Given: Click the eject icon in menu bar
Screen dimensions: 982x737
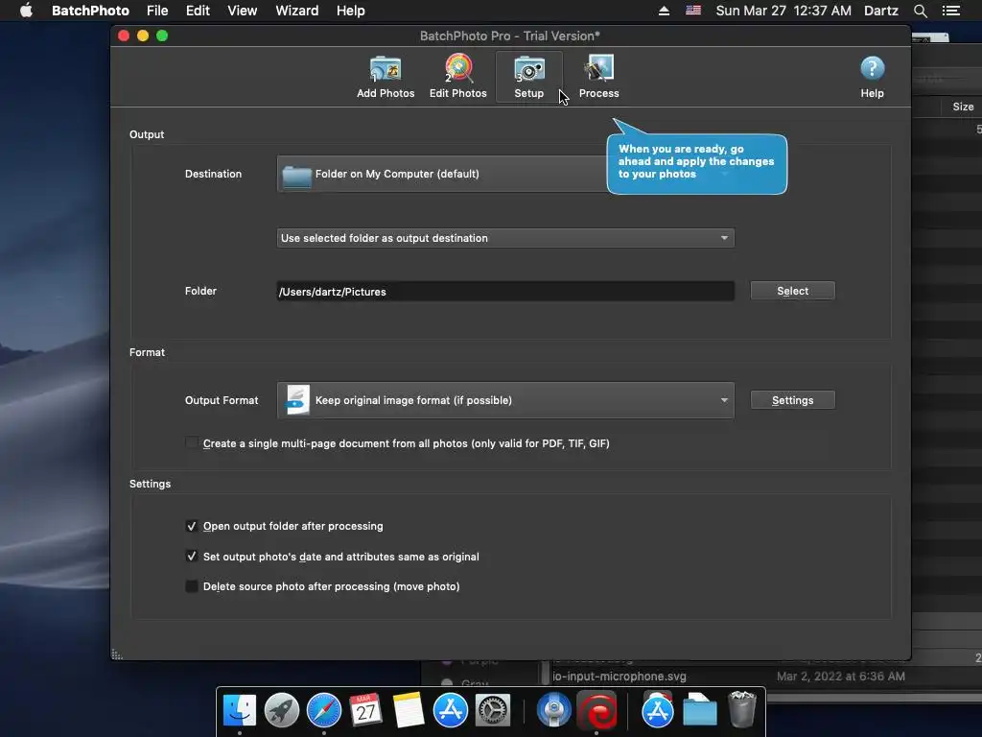Looking at the screenshot, I should pyautogui.click(x=664, y=11).
